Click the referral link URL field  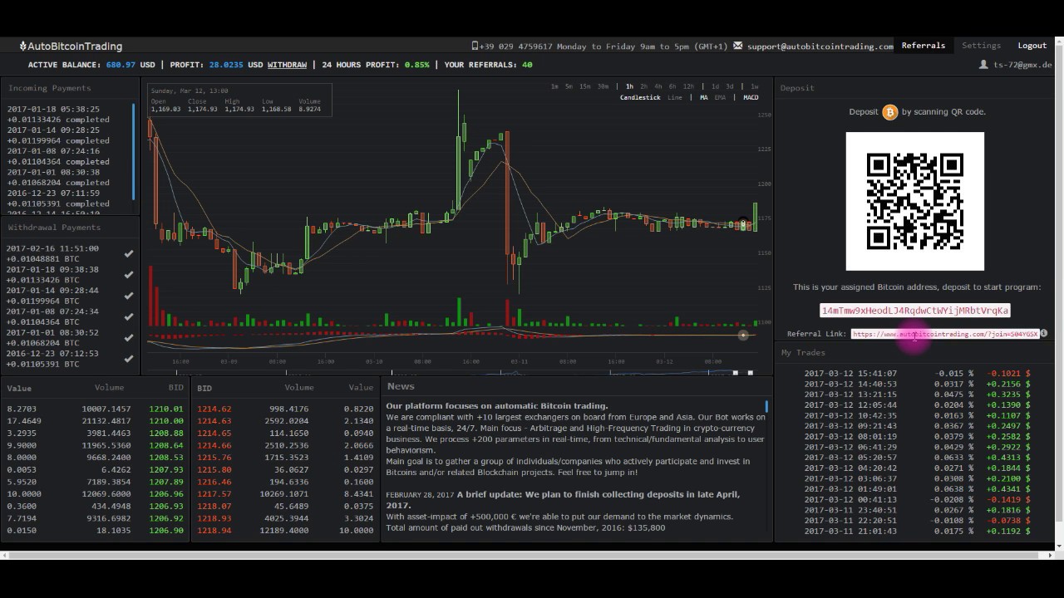pos(945,334)
